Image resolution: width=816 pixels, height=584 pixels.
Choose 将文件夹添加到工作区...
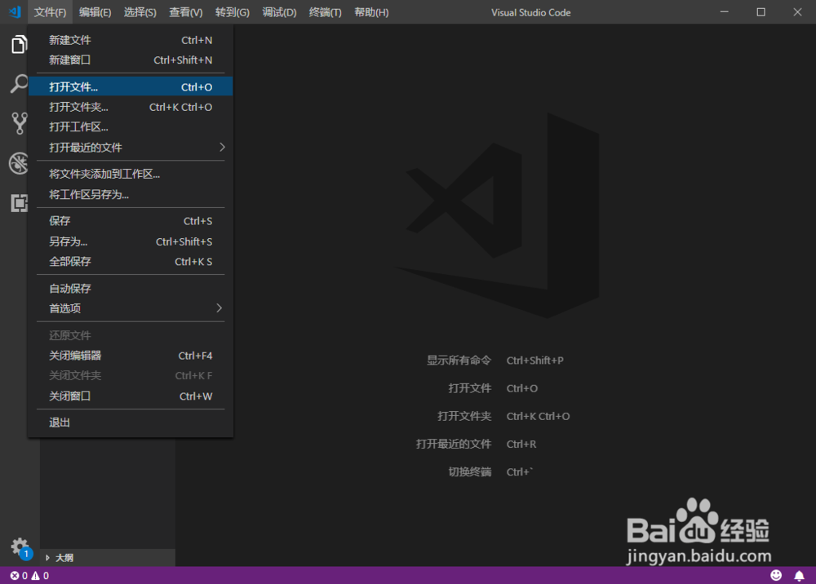(131, 174)
